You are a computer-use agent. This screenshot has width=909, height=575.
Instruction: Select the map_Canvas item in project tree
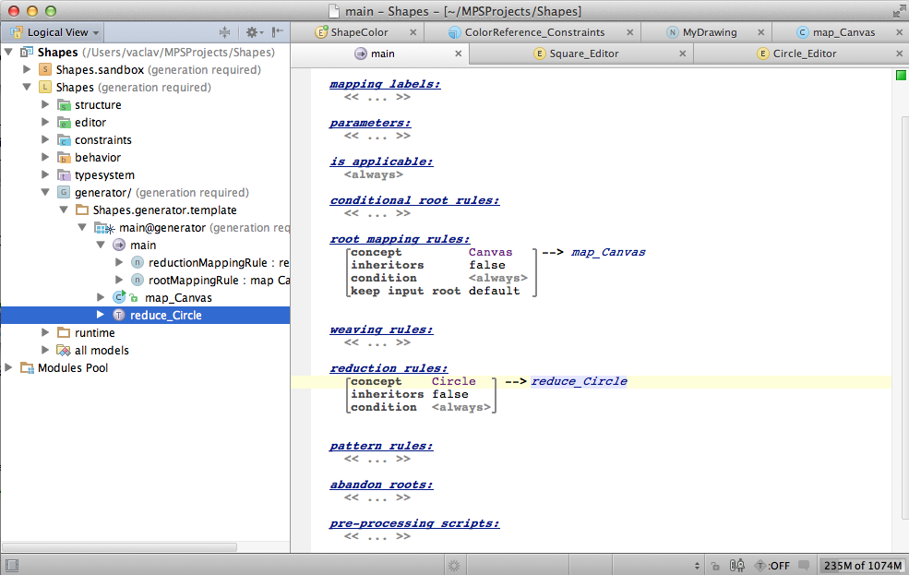(x=178, y=298)
